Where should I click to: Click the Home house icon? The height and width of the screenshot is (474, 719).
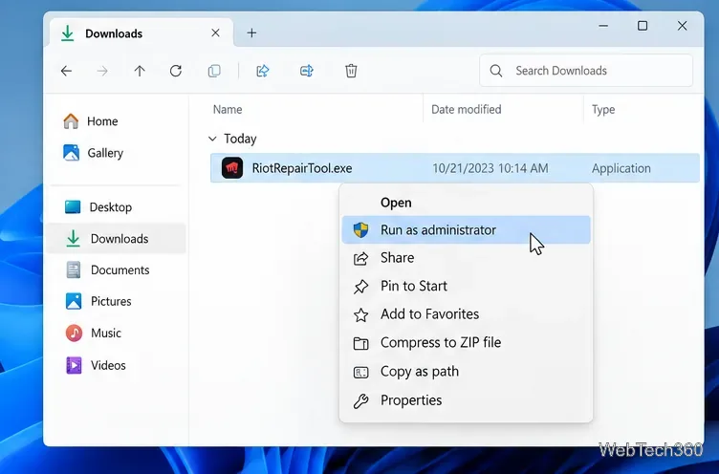coord(71,121)
